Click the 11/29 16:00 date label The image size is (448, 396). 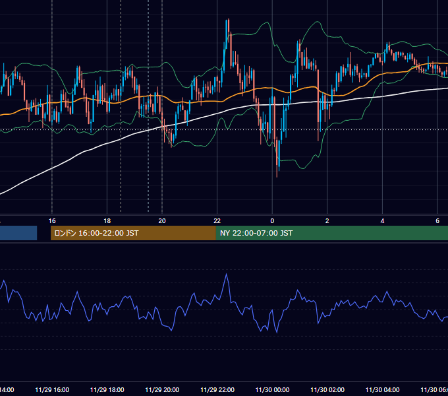coord(52,390)
